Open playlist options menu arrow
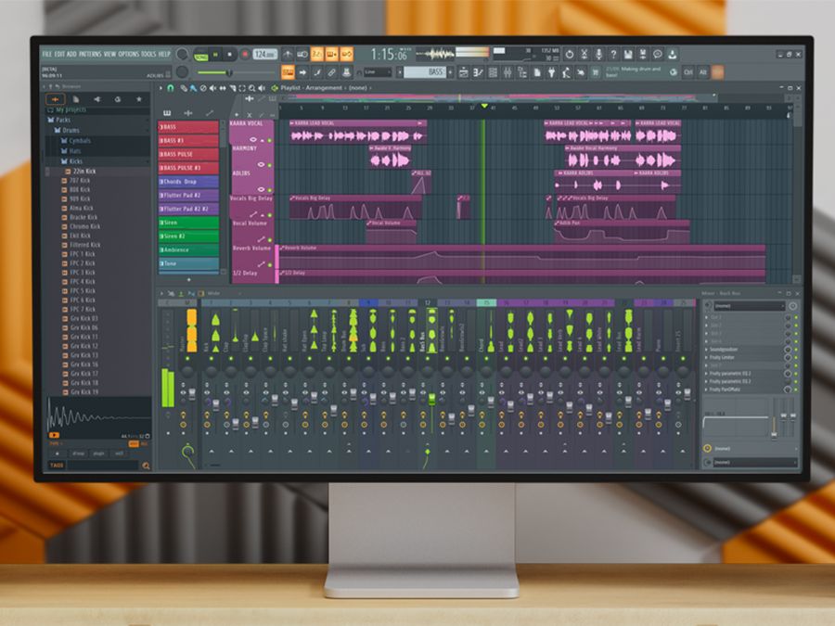The height and width of the screenshot is (626, 835). click(x=161, y=88)
